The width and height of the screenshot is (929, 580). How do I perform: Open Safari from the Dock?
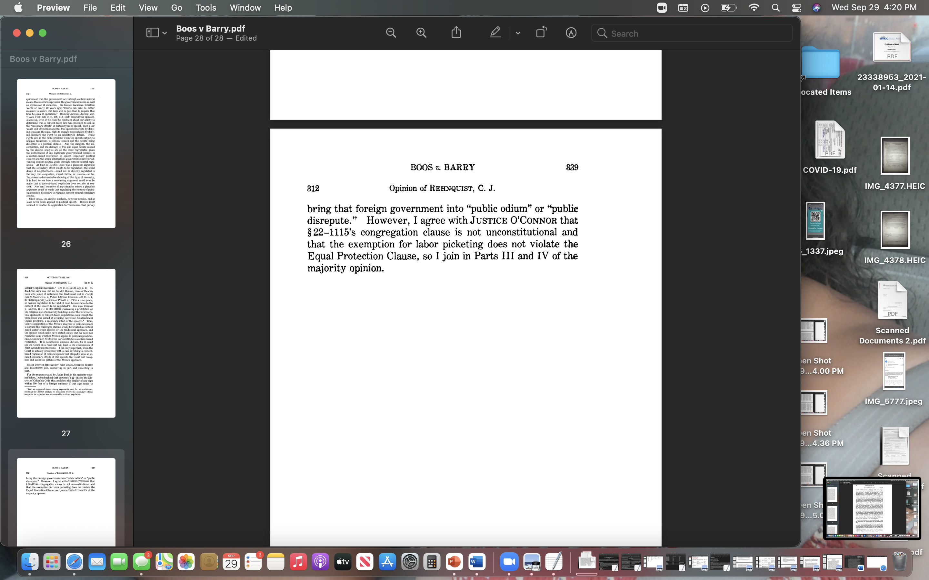tap(74, 562)
